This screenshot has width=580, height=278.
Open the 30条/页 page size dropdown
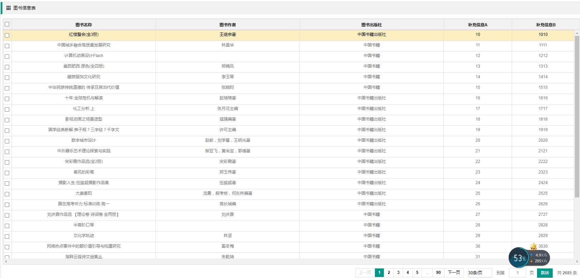tap(480, 273)
